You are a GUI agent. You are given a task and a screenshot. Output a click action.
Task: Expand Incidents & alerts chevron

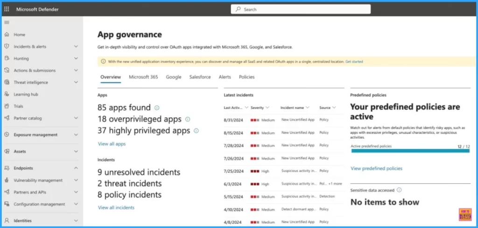click(76, 47)
